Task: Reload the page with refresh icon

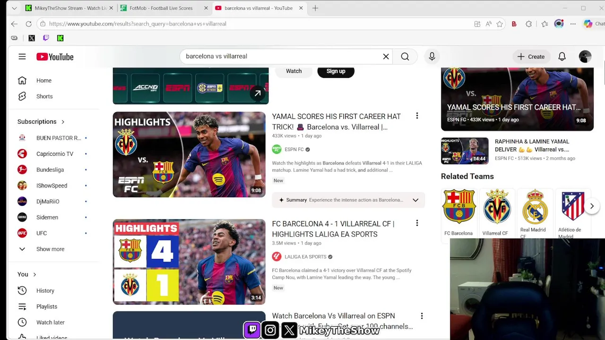Action: [x=28, y=24]
